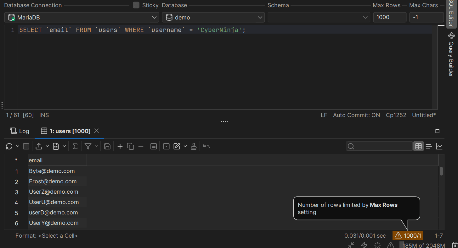Click the save changes floppy icon

[107, 146]
